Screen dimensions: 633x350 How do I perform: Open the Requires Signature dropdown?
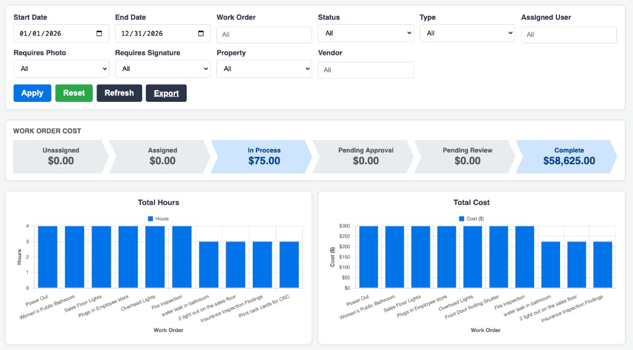(x=163, y=69)
